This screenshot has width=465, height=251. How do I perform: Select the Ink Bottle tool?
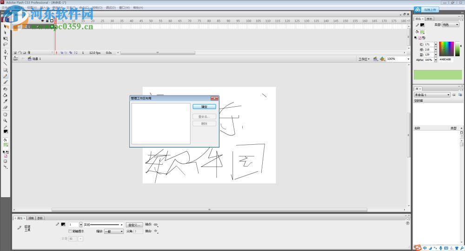[5, 89]
